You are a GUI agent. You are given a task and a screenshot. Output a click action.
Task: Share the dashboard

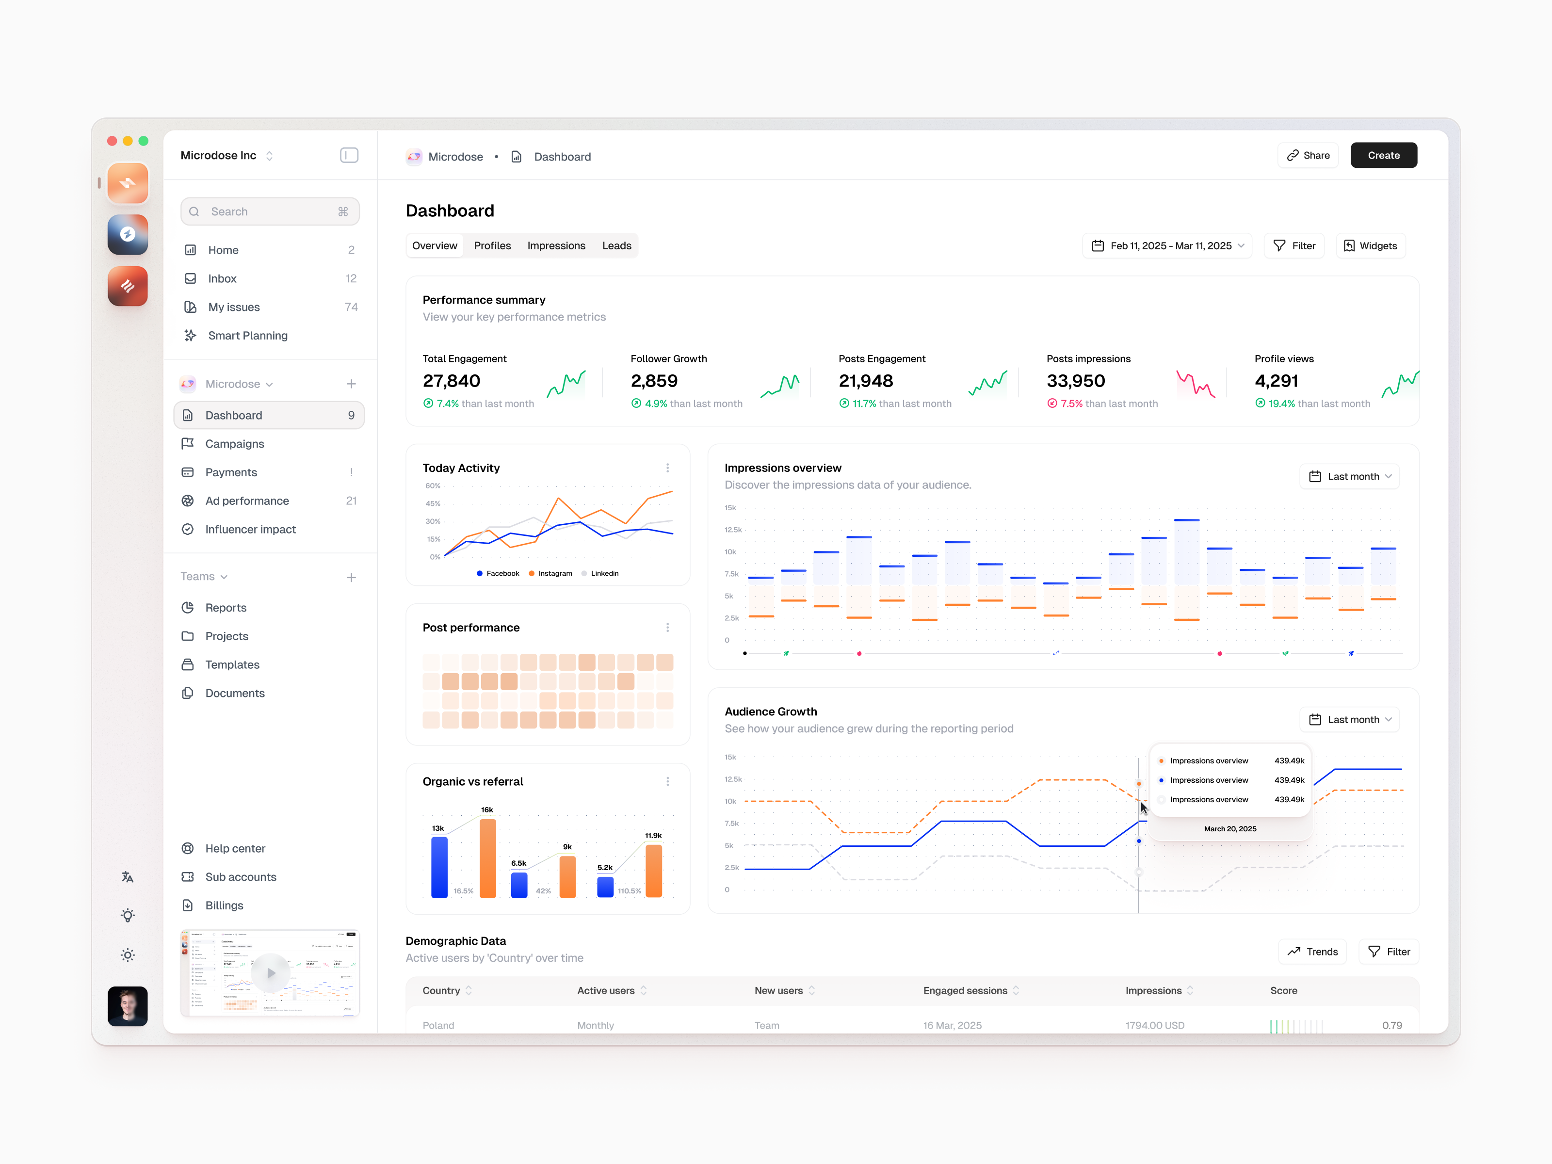1308,155
